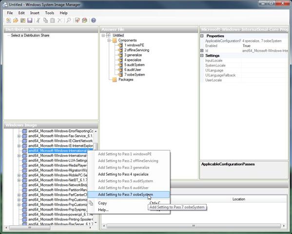The height and width of the screenshot is (234, 292).
Task: Click the Windows Image vertical scrollbar down arrow
Action: tap(96, 222)
